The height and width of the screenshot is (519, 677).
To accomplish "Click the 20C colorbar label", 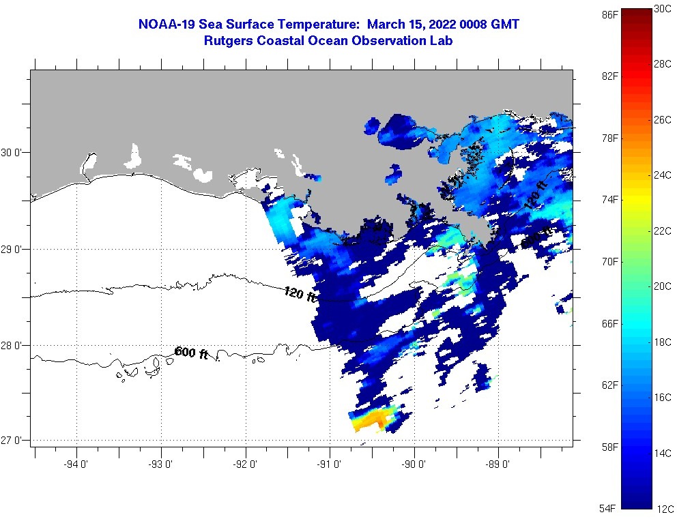I will [663, 286].
